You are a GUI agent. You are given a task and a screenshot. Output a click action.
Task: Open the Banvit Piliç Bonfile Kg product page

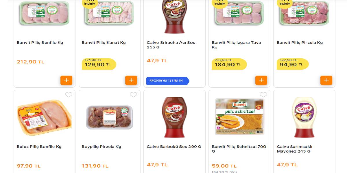tap(41, 42)
